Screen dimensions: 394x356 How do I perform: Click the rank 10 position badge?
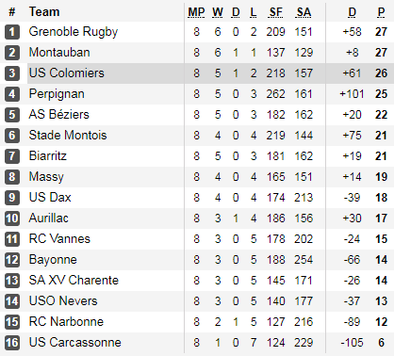pos(12,218)
